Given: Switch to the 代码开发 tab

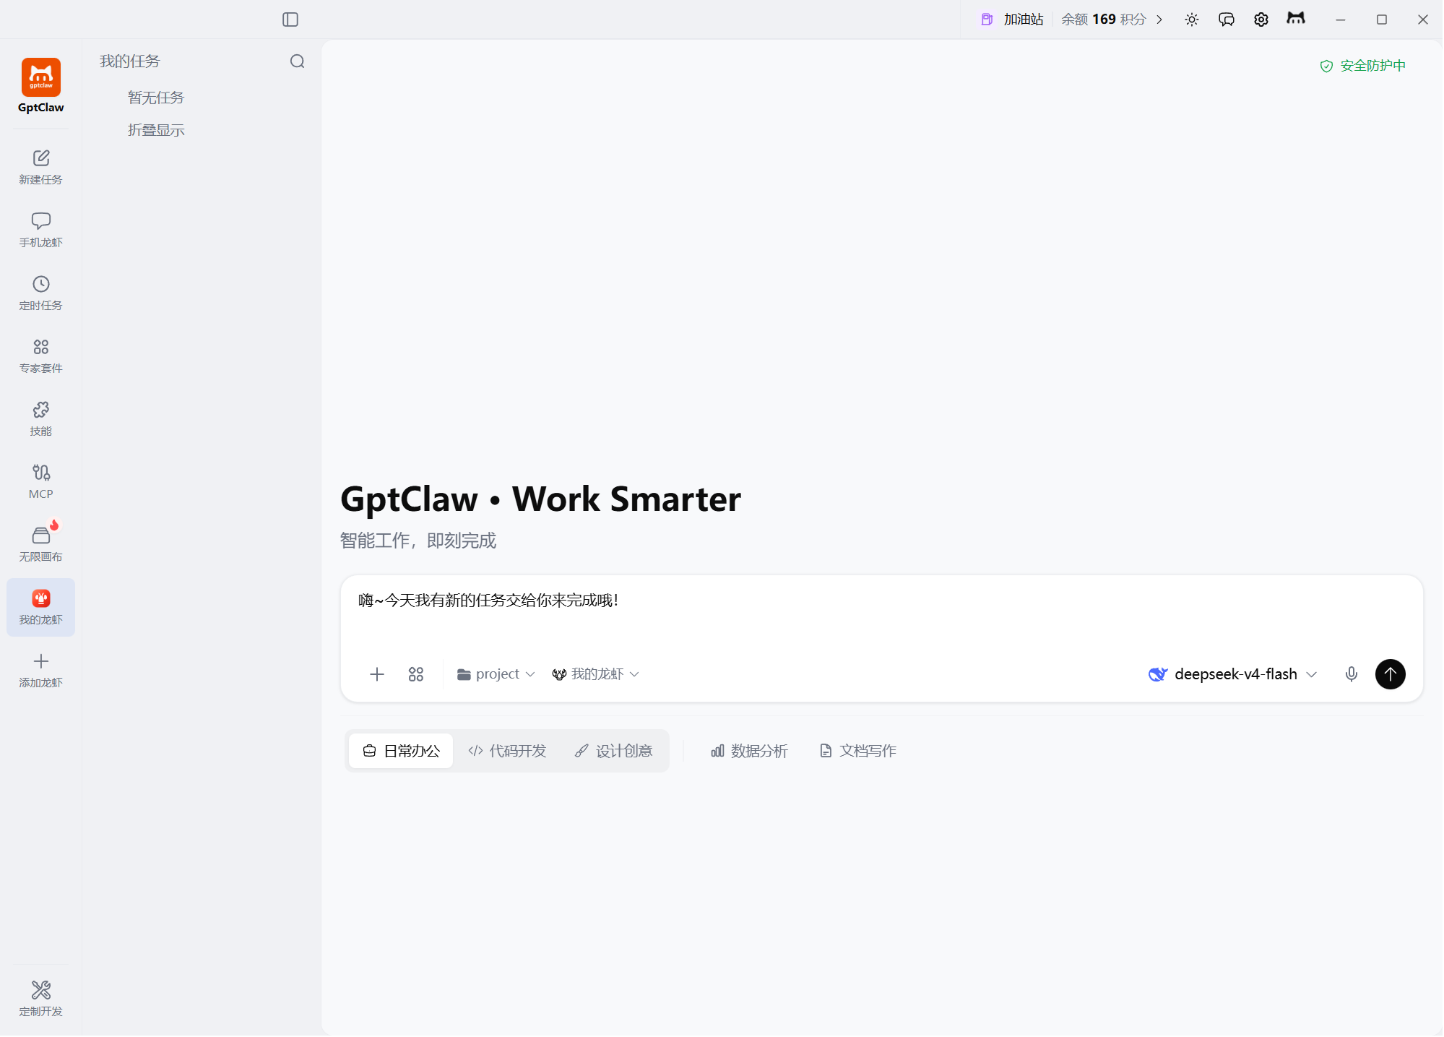Looking at the screenshot, I should point(507,751).
